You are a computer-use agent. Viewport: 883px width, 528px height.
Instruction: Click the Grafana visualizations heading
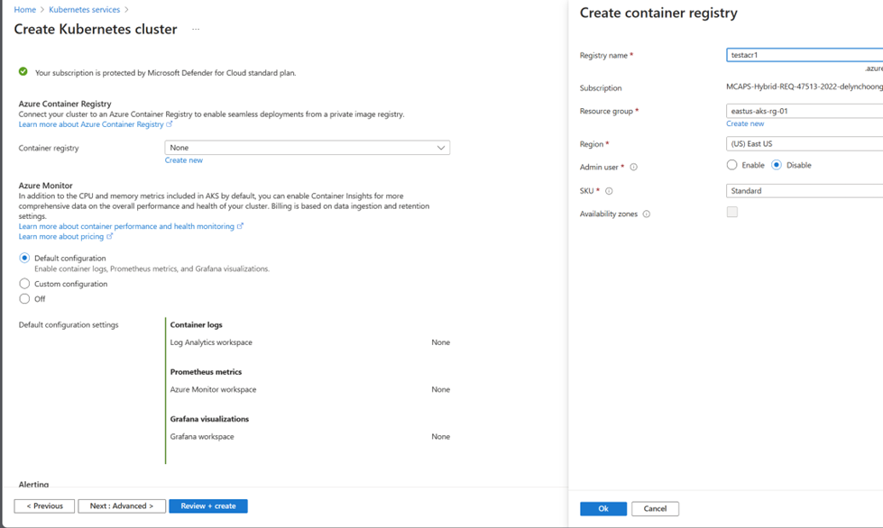[209, 420]
